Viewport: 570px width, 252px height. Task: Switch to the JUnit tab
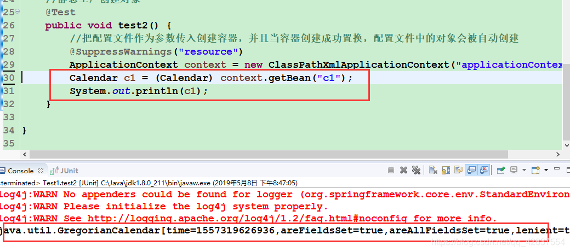(64, 171)
